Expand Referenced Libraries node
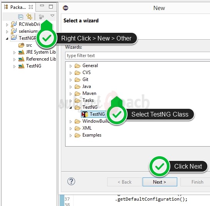The image size is (210, 206). (x=14, y=59)
